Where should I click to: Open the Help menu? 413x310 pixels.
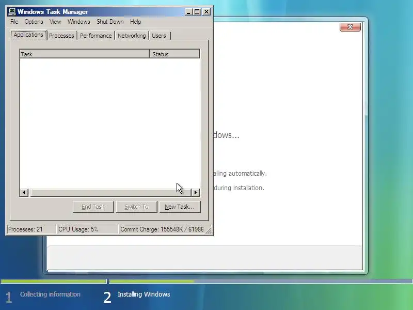coord(135,22)
